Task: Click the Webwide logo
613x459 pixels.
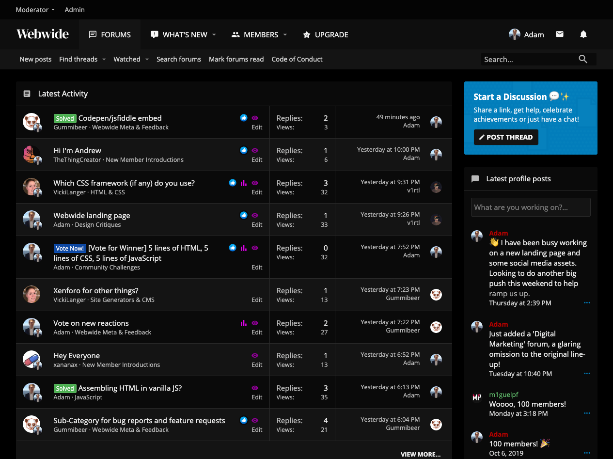Action: tap(43, 34)
